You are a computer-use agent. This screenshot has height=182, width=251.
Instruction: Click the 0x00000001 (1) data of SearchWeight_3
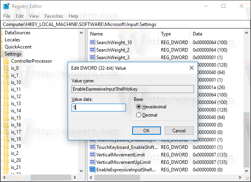pos(208,57)
